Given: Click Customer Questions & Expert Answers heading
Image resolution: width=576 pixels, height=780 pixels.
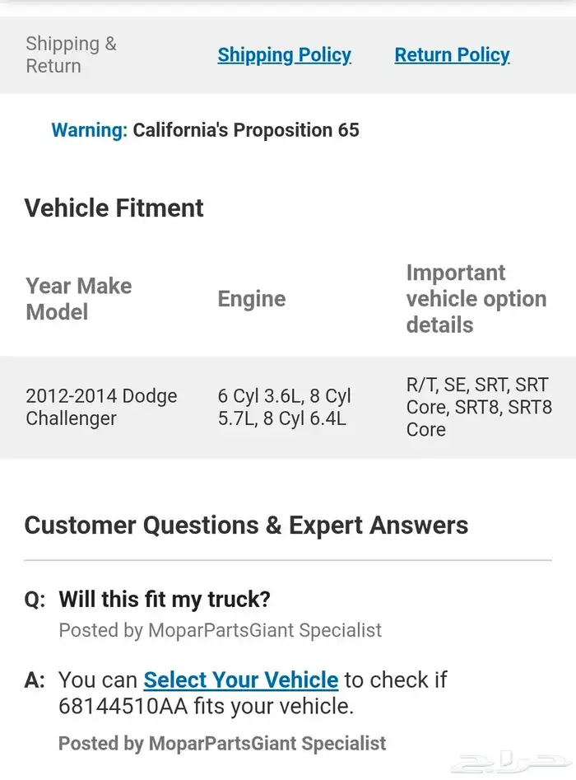Looking at the screenshot, I should click(246, 525).
